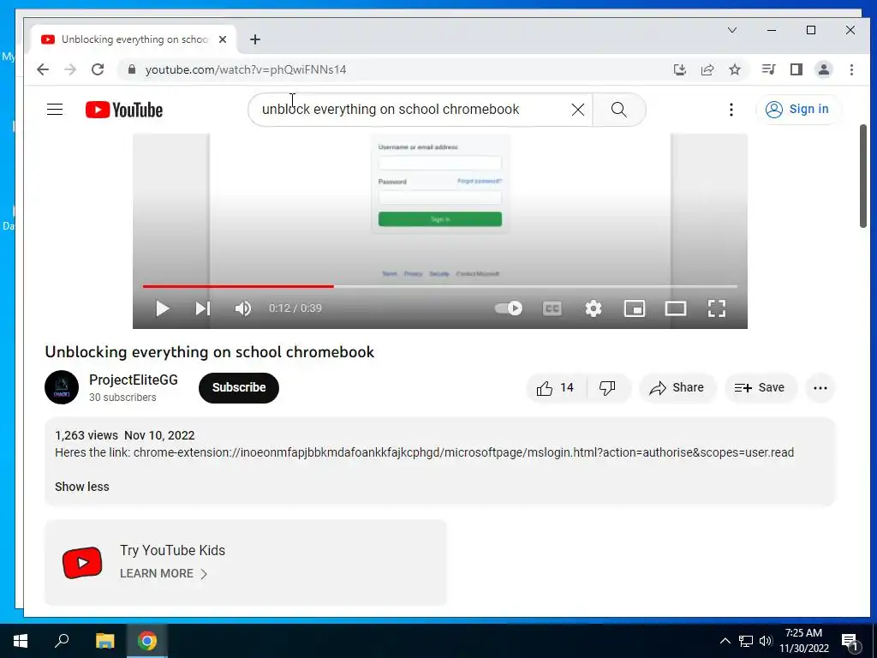The image size is (877, 658).
Task: Click the magnifier search button
Action: pos(618,110)
